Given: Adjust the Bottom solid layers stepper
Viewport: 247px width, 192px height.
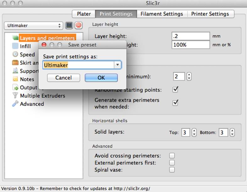Looking at the screenshot, I should point(232,132).
